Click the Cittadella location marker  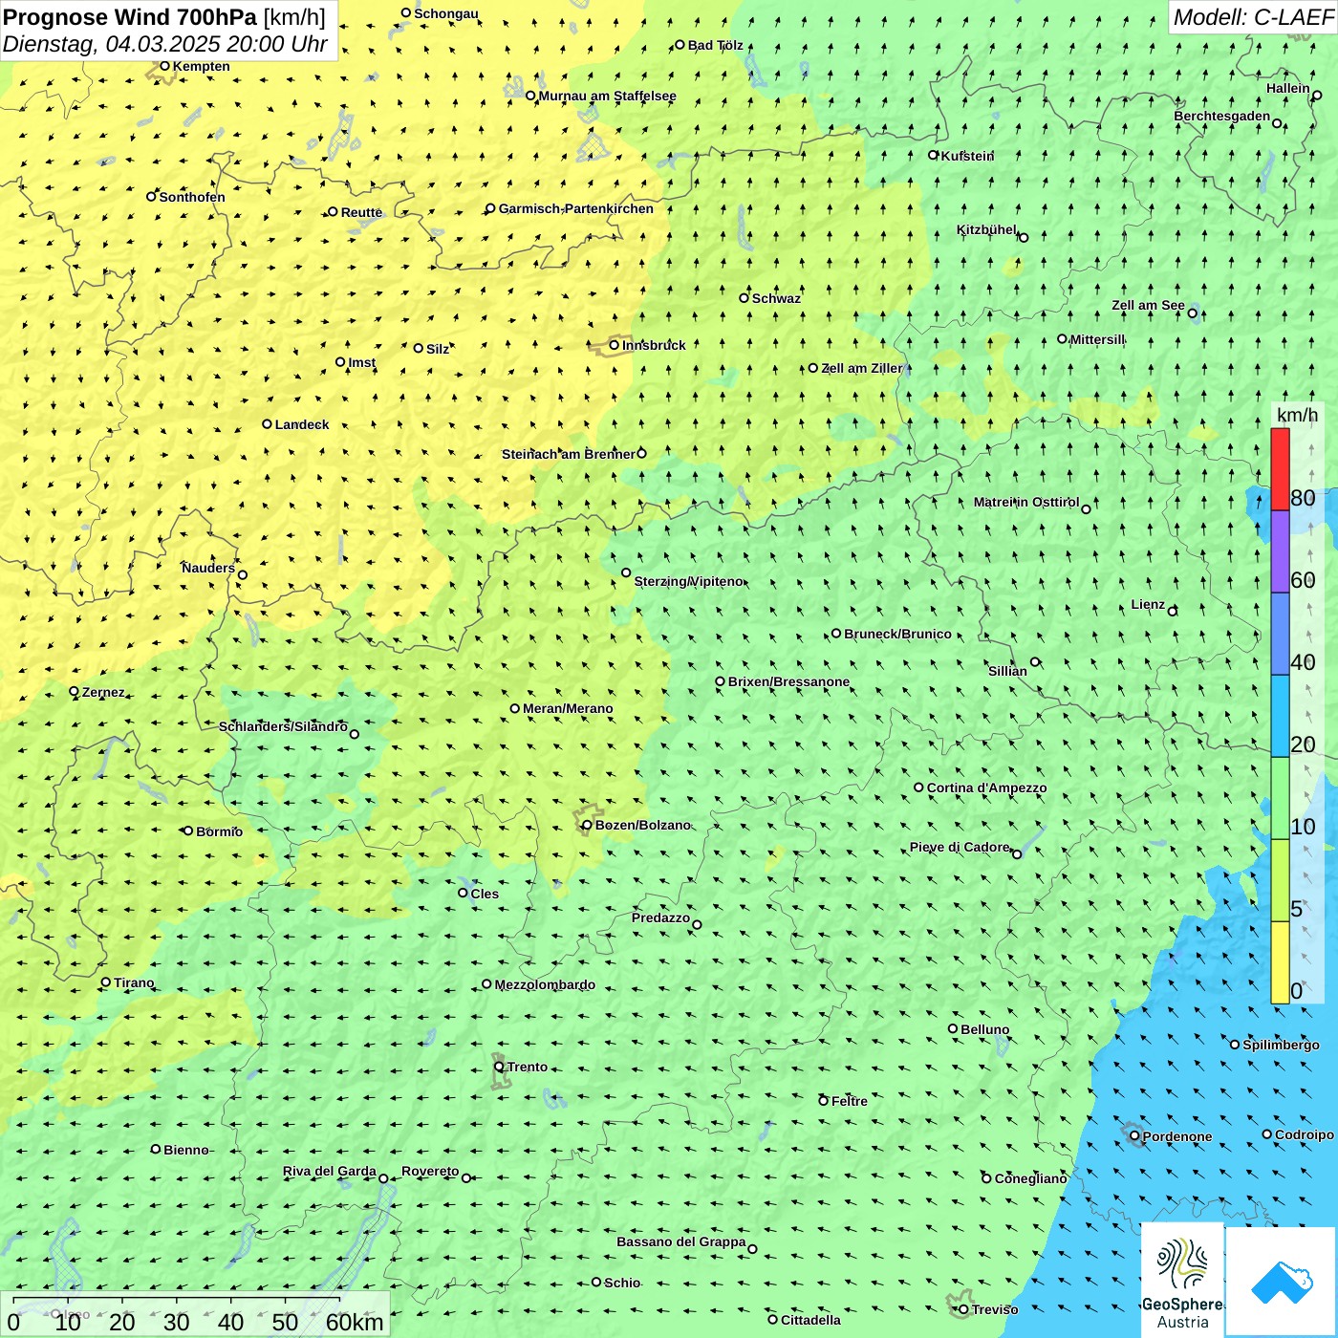pyautogui.click(x=773, y=1319)
